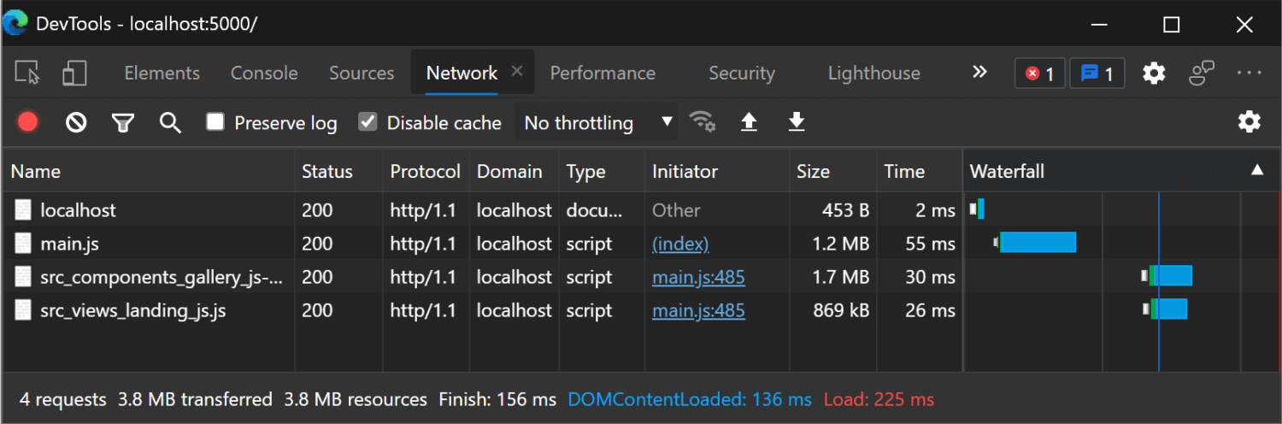The width and height of the screenshot is (1282, 424).
Task: Select src_components_gallery_js request name
Action: click(x=162, y=277)
